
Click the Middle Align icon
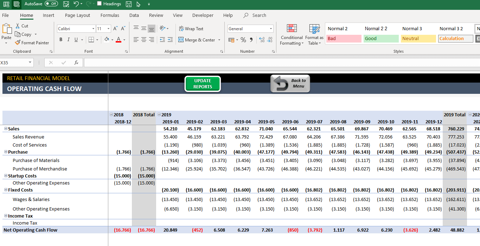(x=144, y=28)
